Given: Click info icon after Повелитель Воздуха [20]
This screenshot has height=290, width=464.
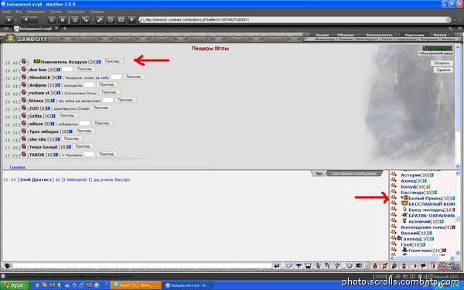Looking at the screenshot, I should coord(99,62).
